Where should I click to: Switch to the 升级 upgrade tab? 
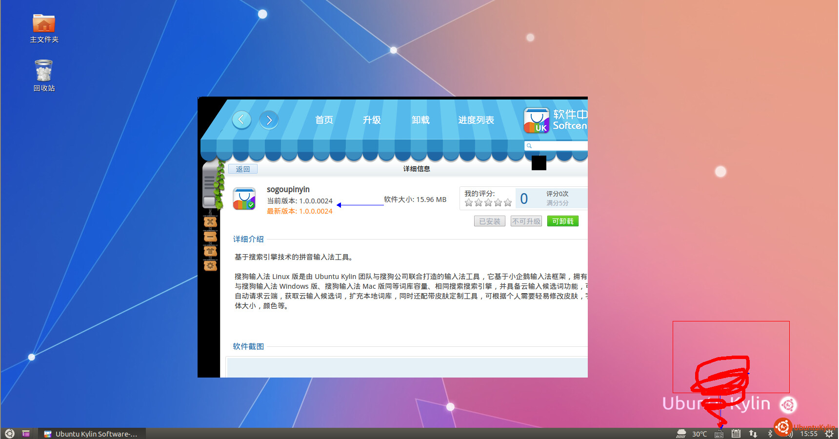(372, 120)
